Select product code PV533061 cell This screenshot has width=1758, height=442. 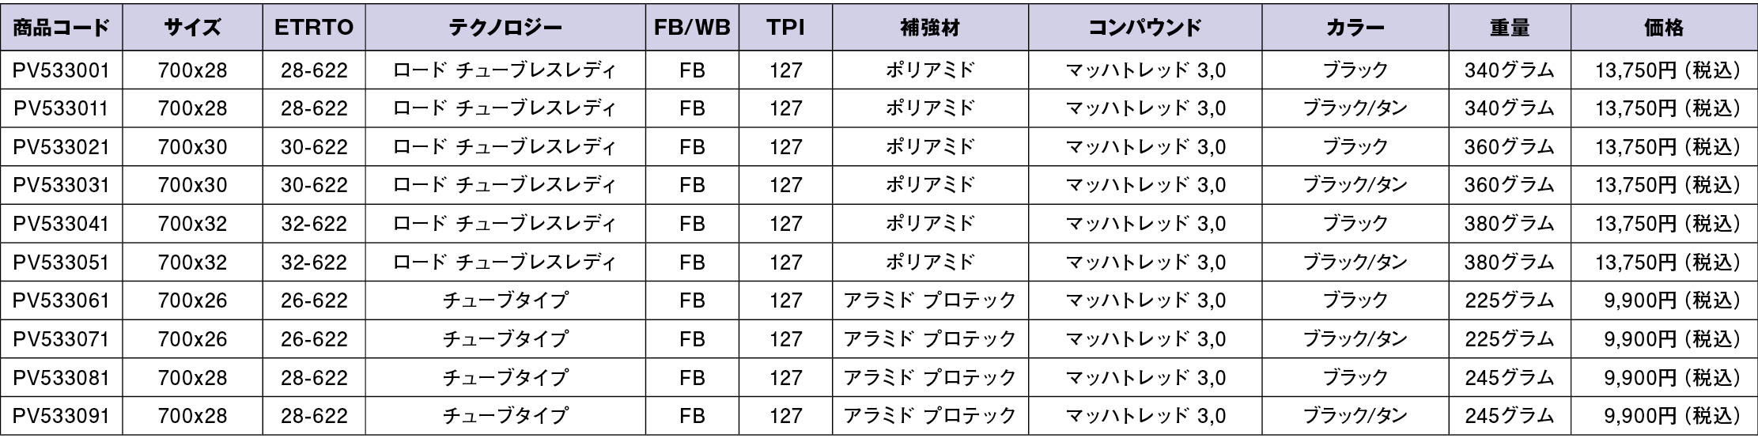coord(61,301)
